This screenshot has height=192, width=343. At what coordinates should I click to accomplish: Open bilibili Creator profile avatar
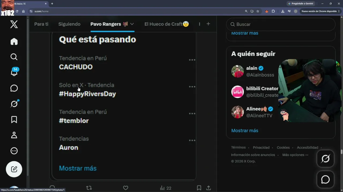pyautogui.click(x=237, y=92)
